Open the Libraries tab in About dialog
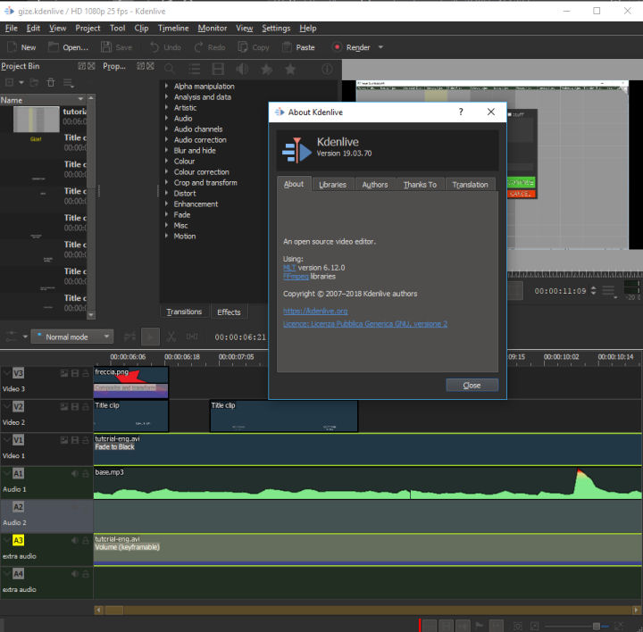The height and width of the screenshot is (632, 643). click(332, 185)
